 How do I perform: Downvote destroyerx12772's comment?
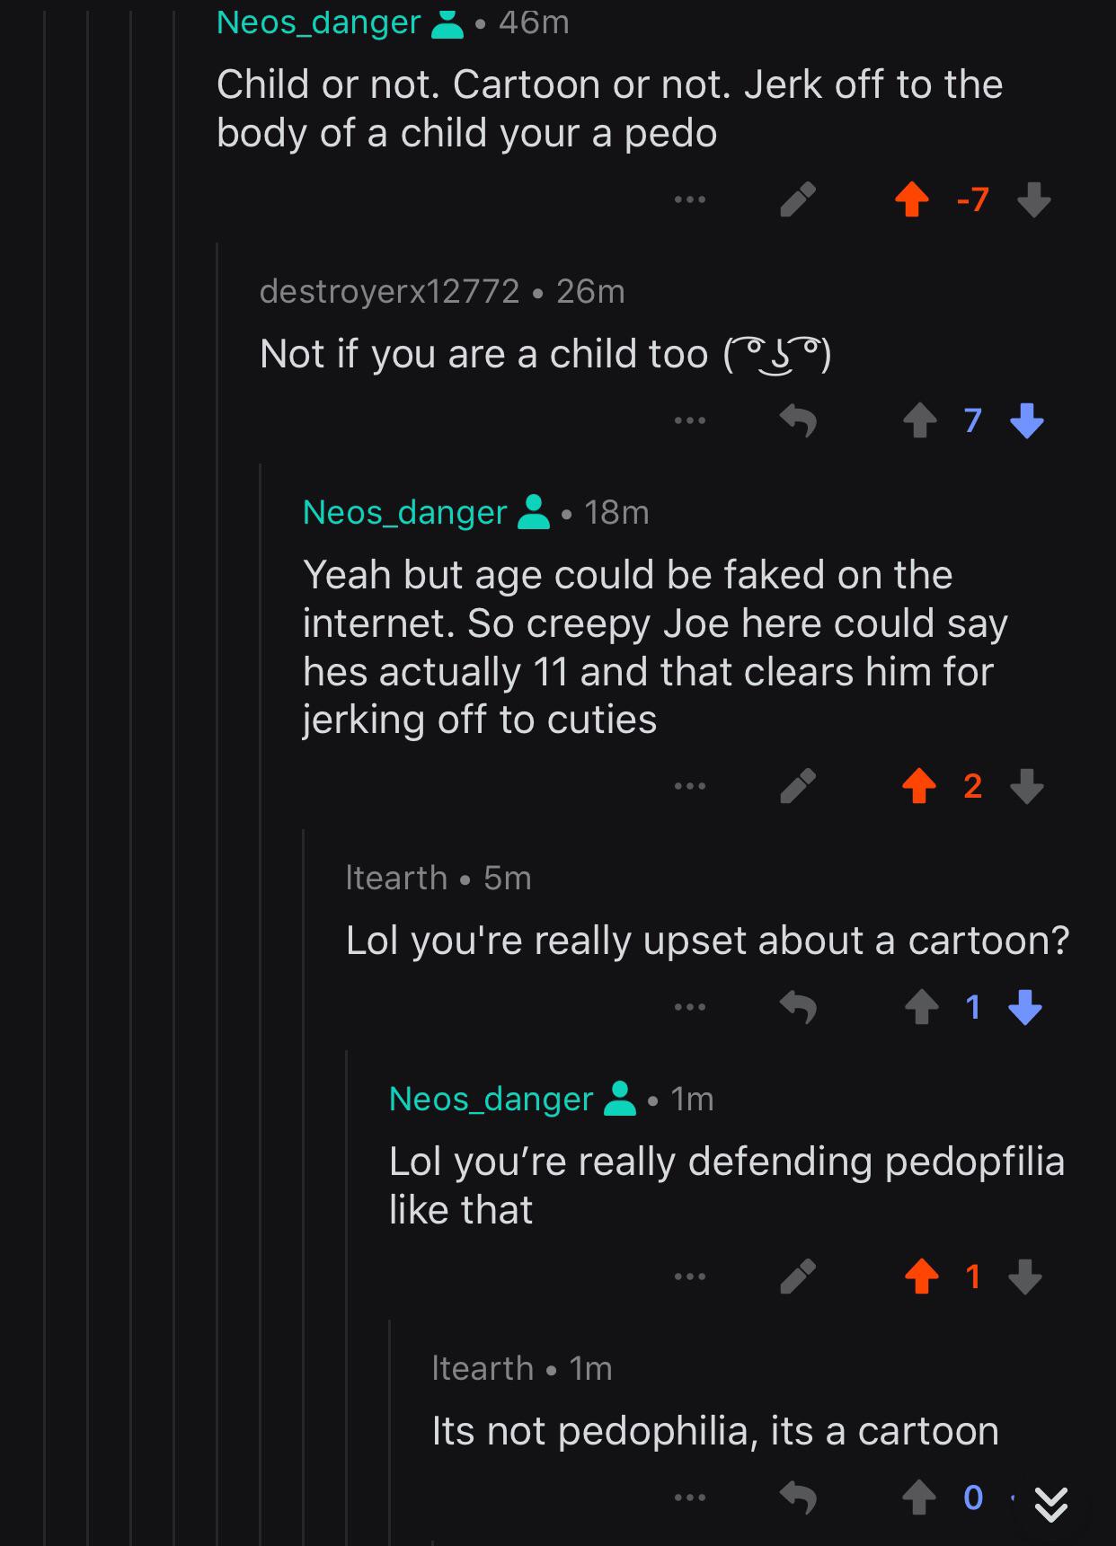[1027, 420]
